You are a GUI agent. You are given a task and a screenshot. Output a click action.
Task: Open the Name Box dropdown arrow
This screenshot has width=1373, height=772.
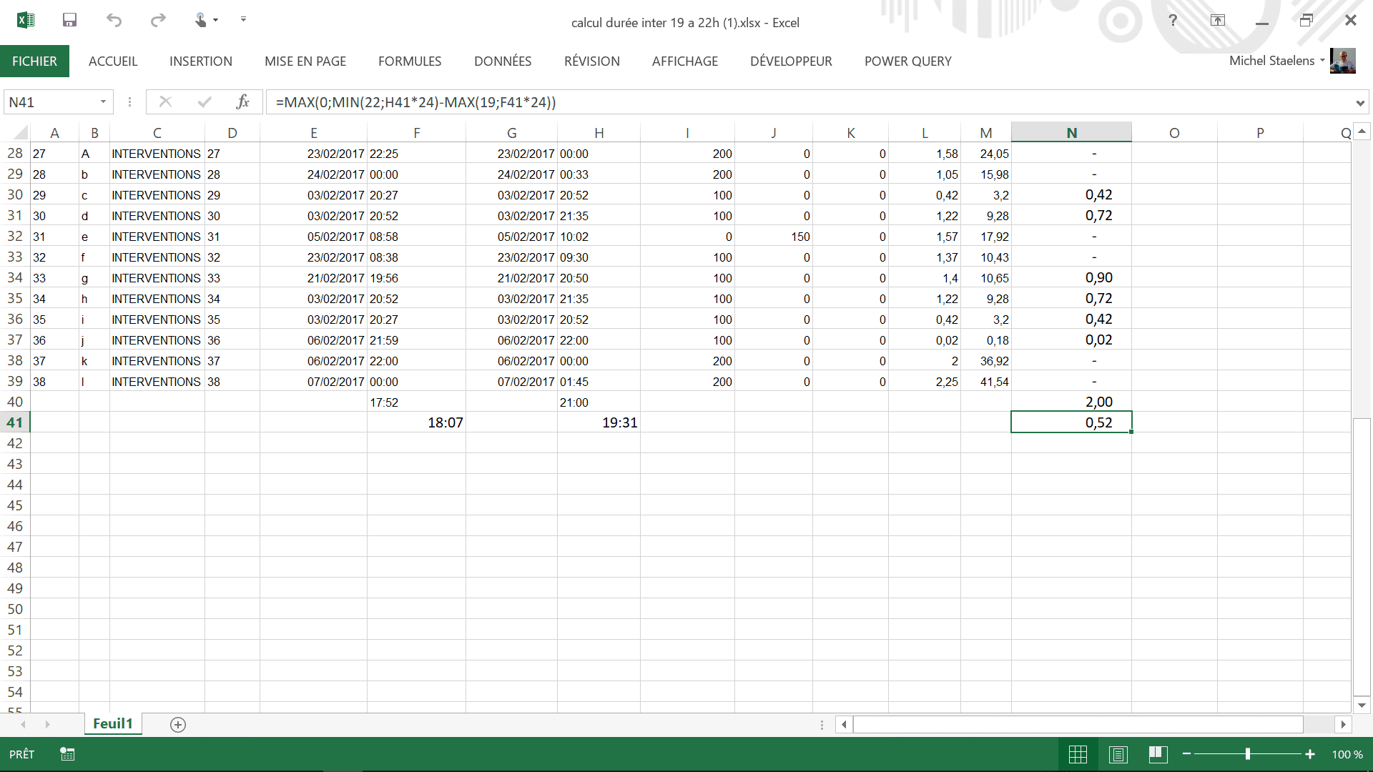[x=103, y=102]
